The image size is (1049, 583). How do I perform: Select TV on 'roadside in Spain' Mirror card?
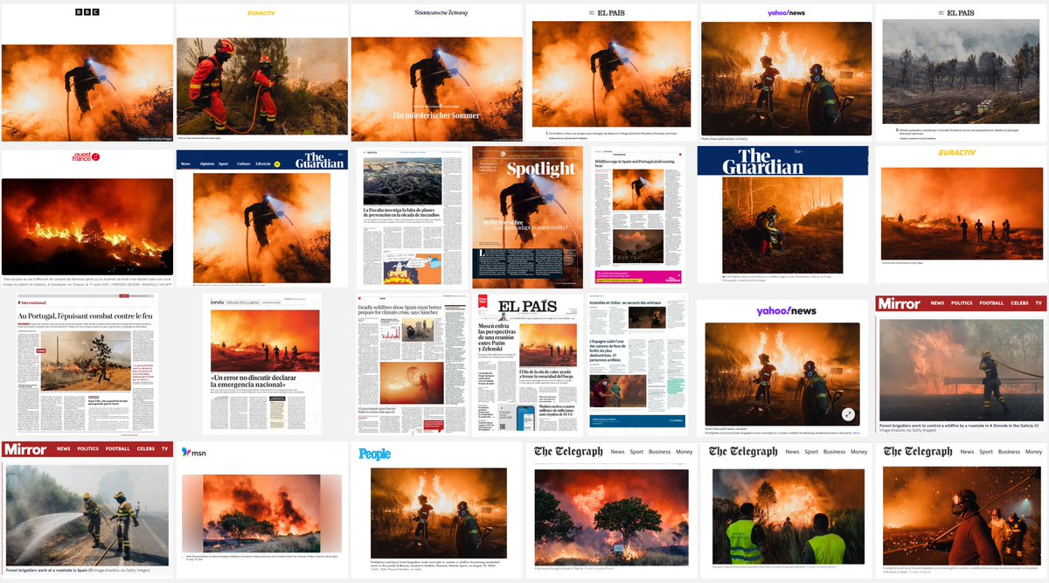tap(164, 449)
